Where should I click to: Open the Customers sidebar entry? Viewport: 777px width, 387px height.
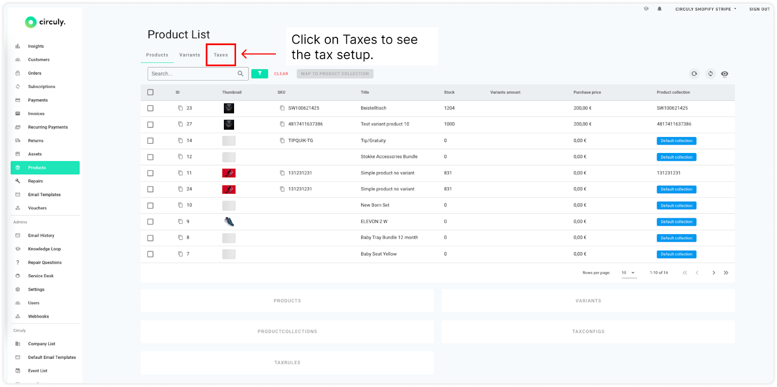pyautogui.click(x=38, y=60)
